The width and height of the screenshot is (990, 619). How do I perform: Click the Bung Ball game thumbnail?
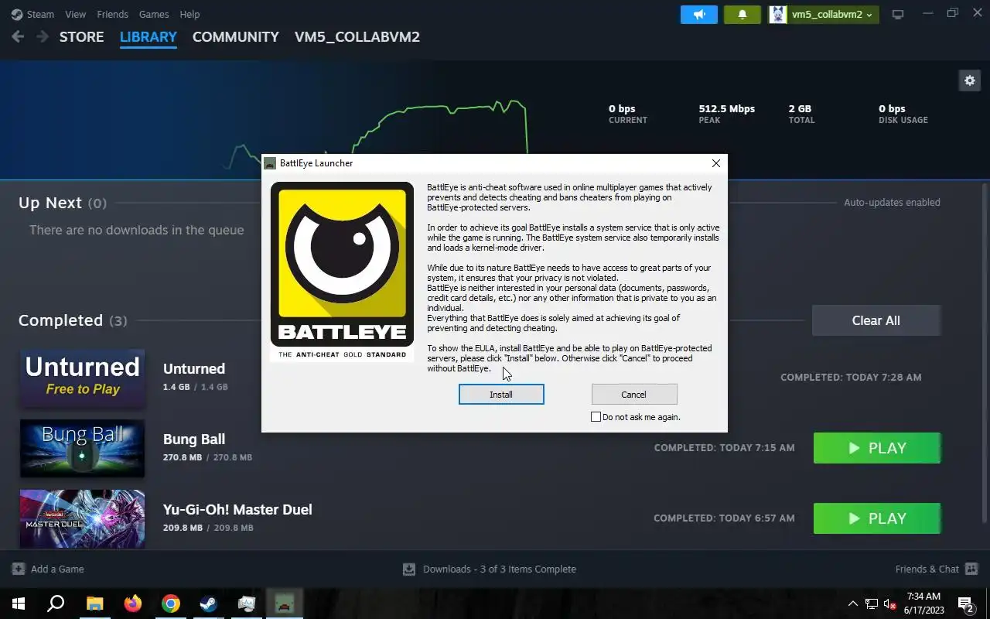click(x=82, y=448)
